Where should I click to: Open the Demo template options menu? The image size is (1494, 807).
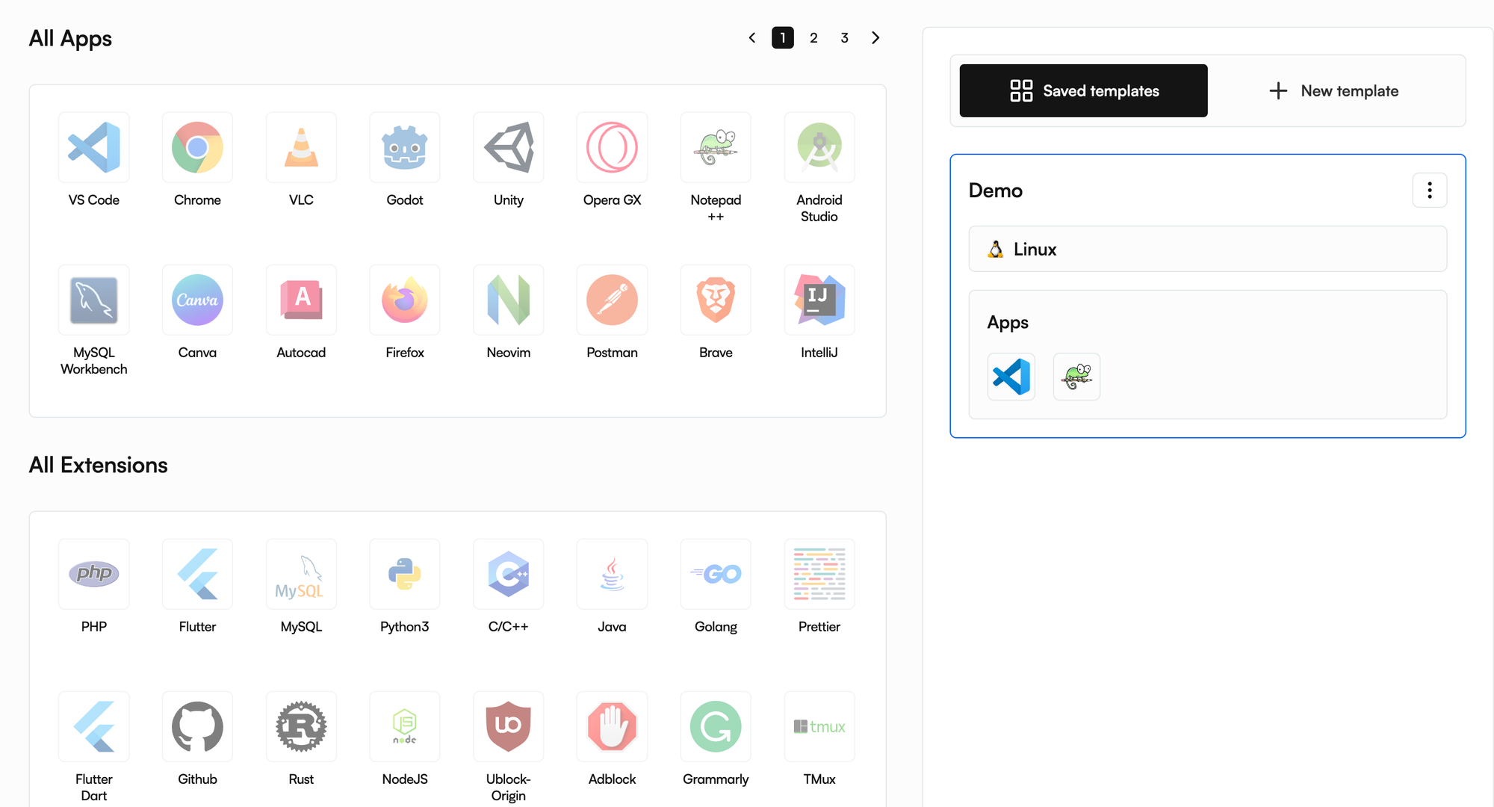point(1430,191)
